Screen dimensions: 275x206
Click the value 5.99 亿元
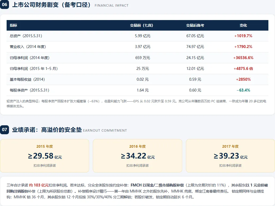click(x=143, y=36)
